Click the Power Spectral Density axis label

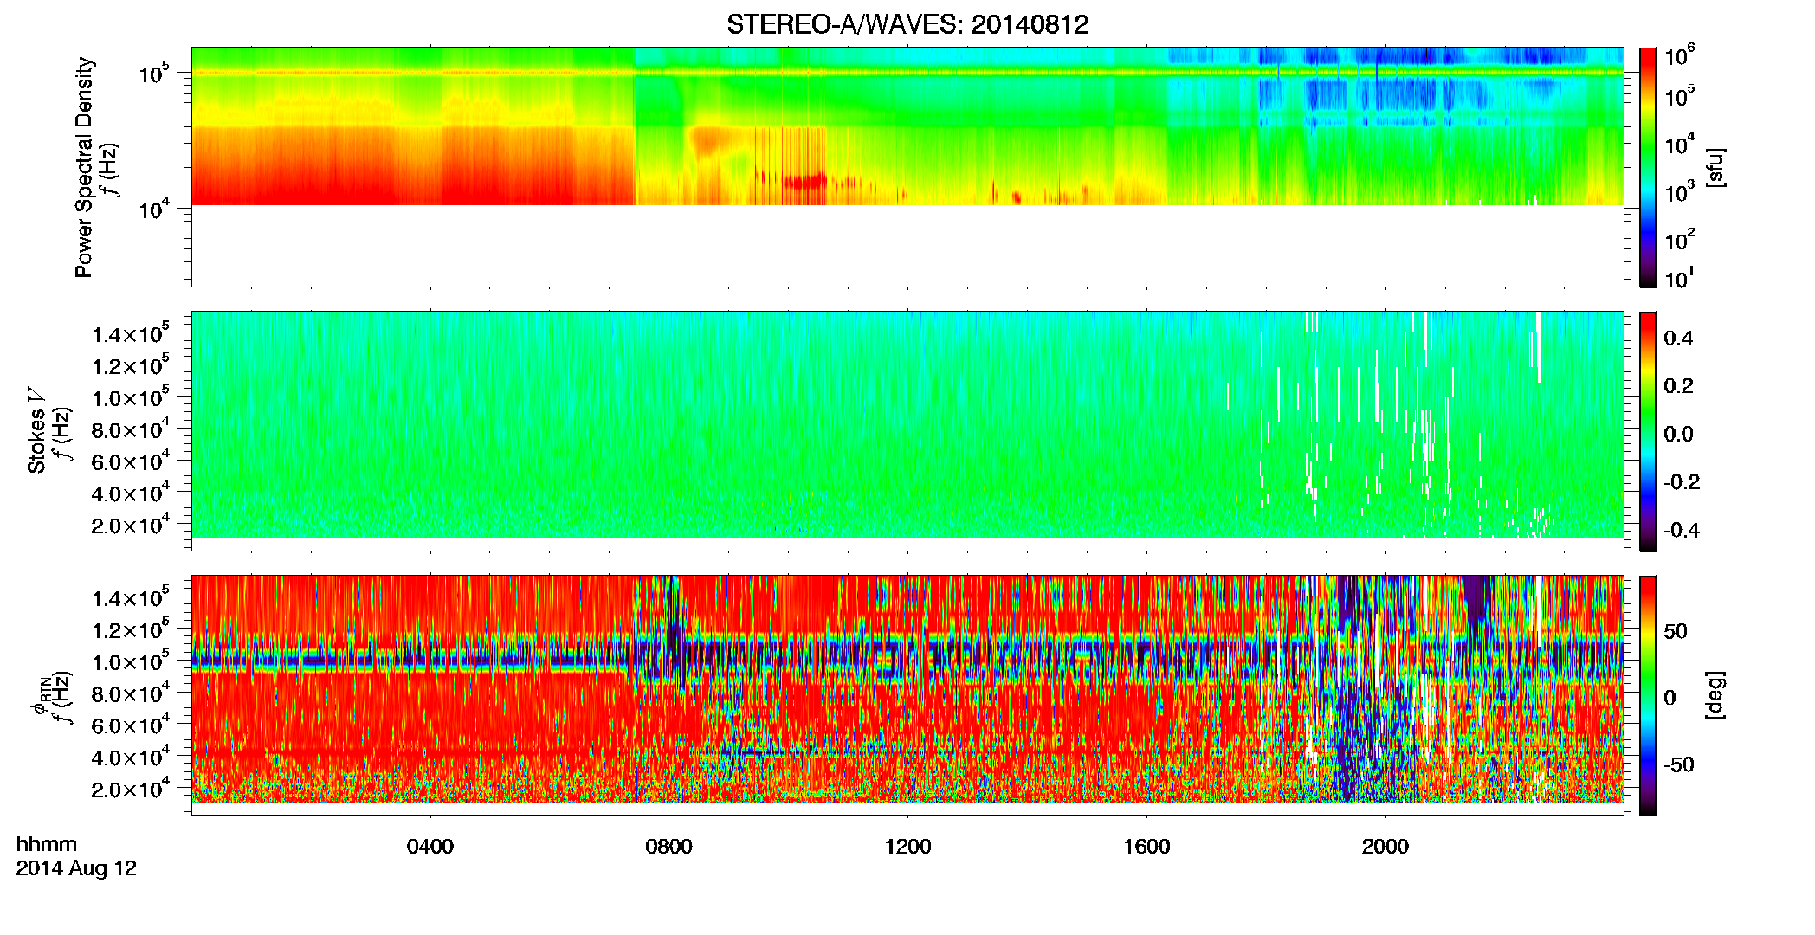(84, 167)
